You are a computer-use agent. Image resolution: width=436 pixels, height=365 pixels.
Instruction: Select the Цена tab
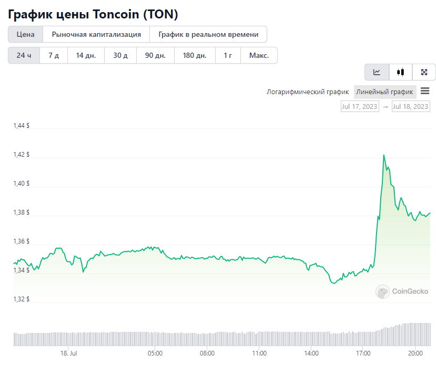coord(26,35)
